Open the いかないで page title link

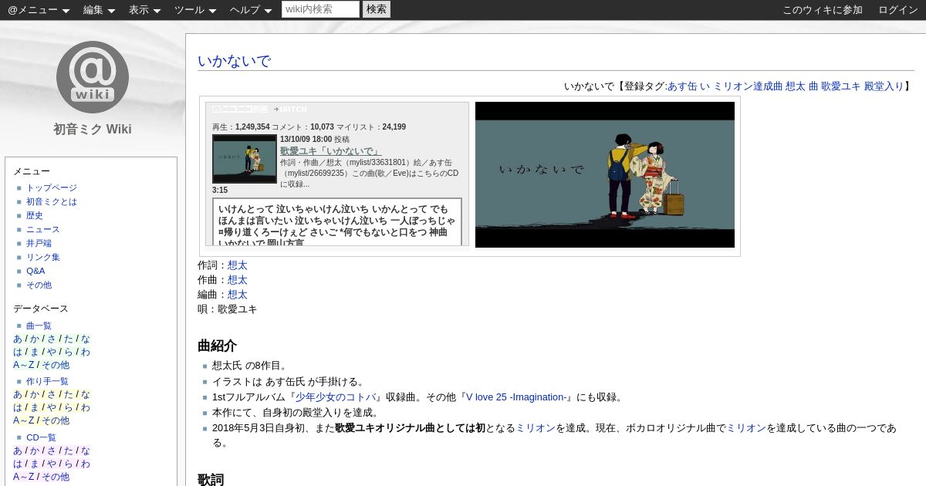pos(234,61)
